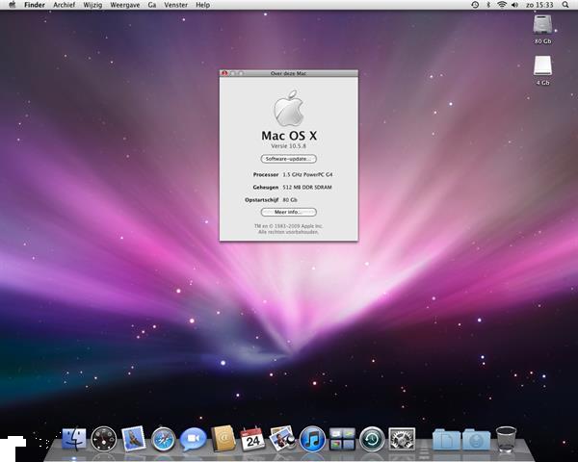Open the Downloads stack in Dock

coord(476,439)
